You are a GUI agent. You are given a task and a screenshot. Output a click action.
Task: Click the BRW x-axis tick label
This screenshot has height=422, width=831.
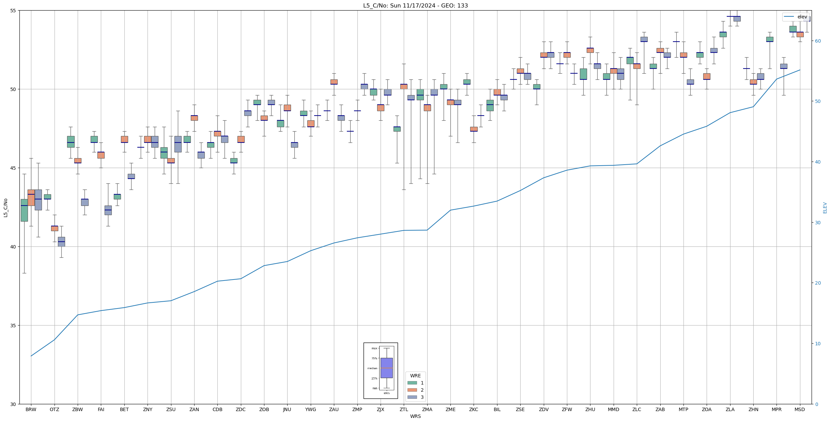click(31, 409)
